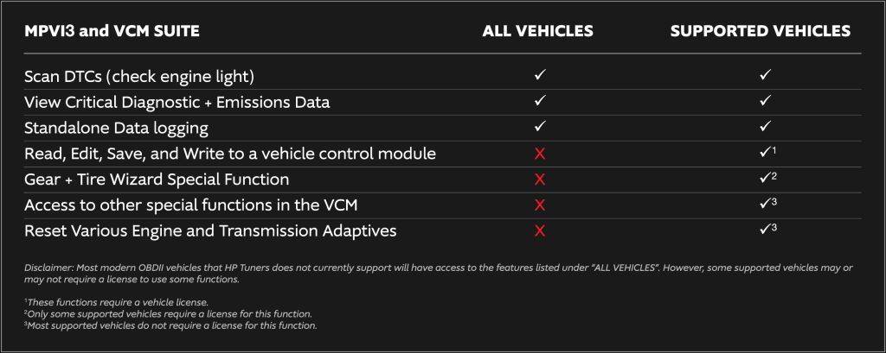Click All Vehicles checkmark for View Critical Diagnostic
This screenshot has height=353, width=886.
click(538, 102)
